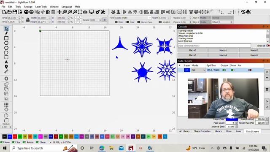
Task: Pick the Measure ruler tool
Action: pos(6,71)
